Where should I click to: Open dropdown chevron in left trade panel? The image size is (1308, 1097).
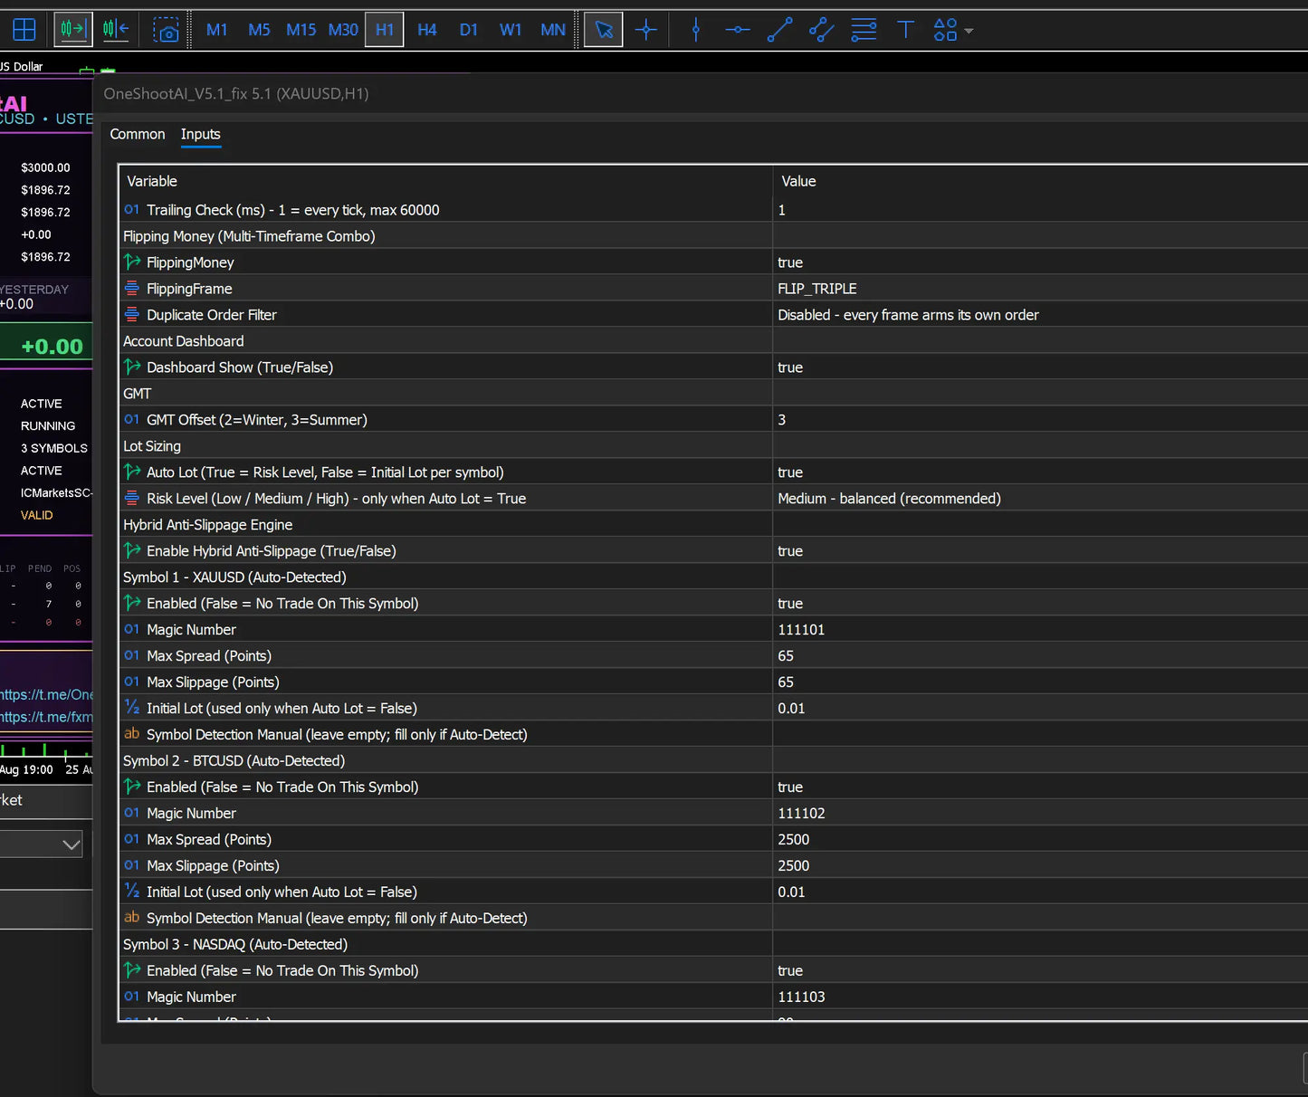(x=72, y=844)
